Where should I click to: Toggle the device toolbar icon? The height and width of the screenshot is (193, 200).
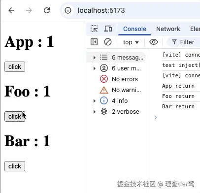[108, 29]
